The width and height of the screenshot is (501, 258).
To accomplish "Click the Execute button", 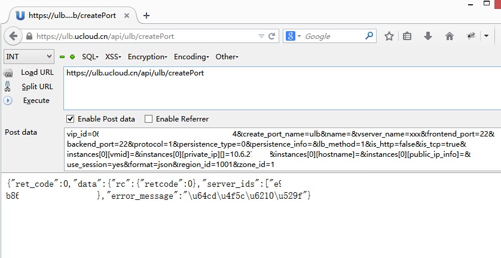I will 36,101.
